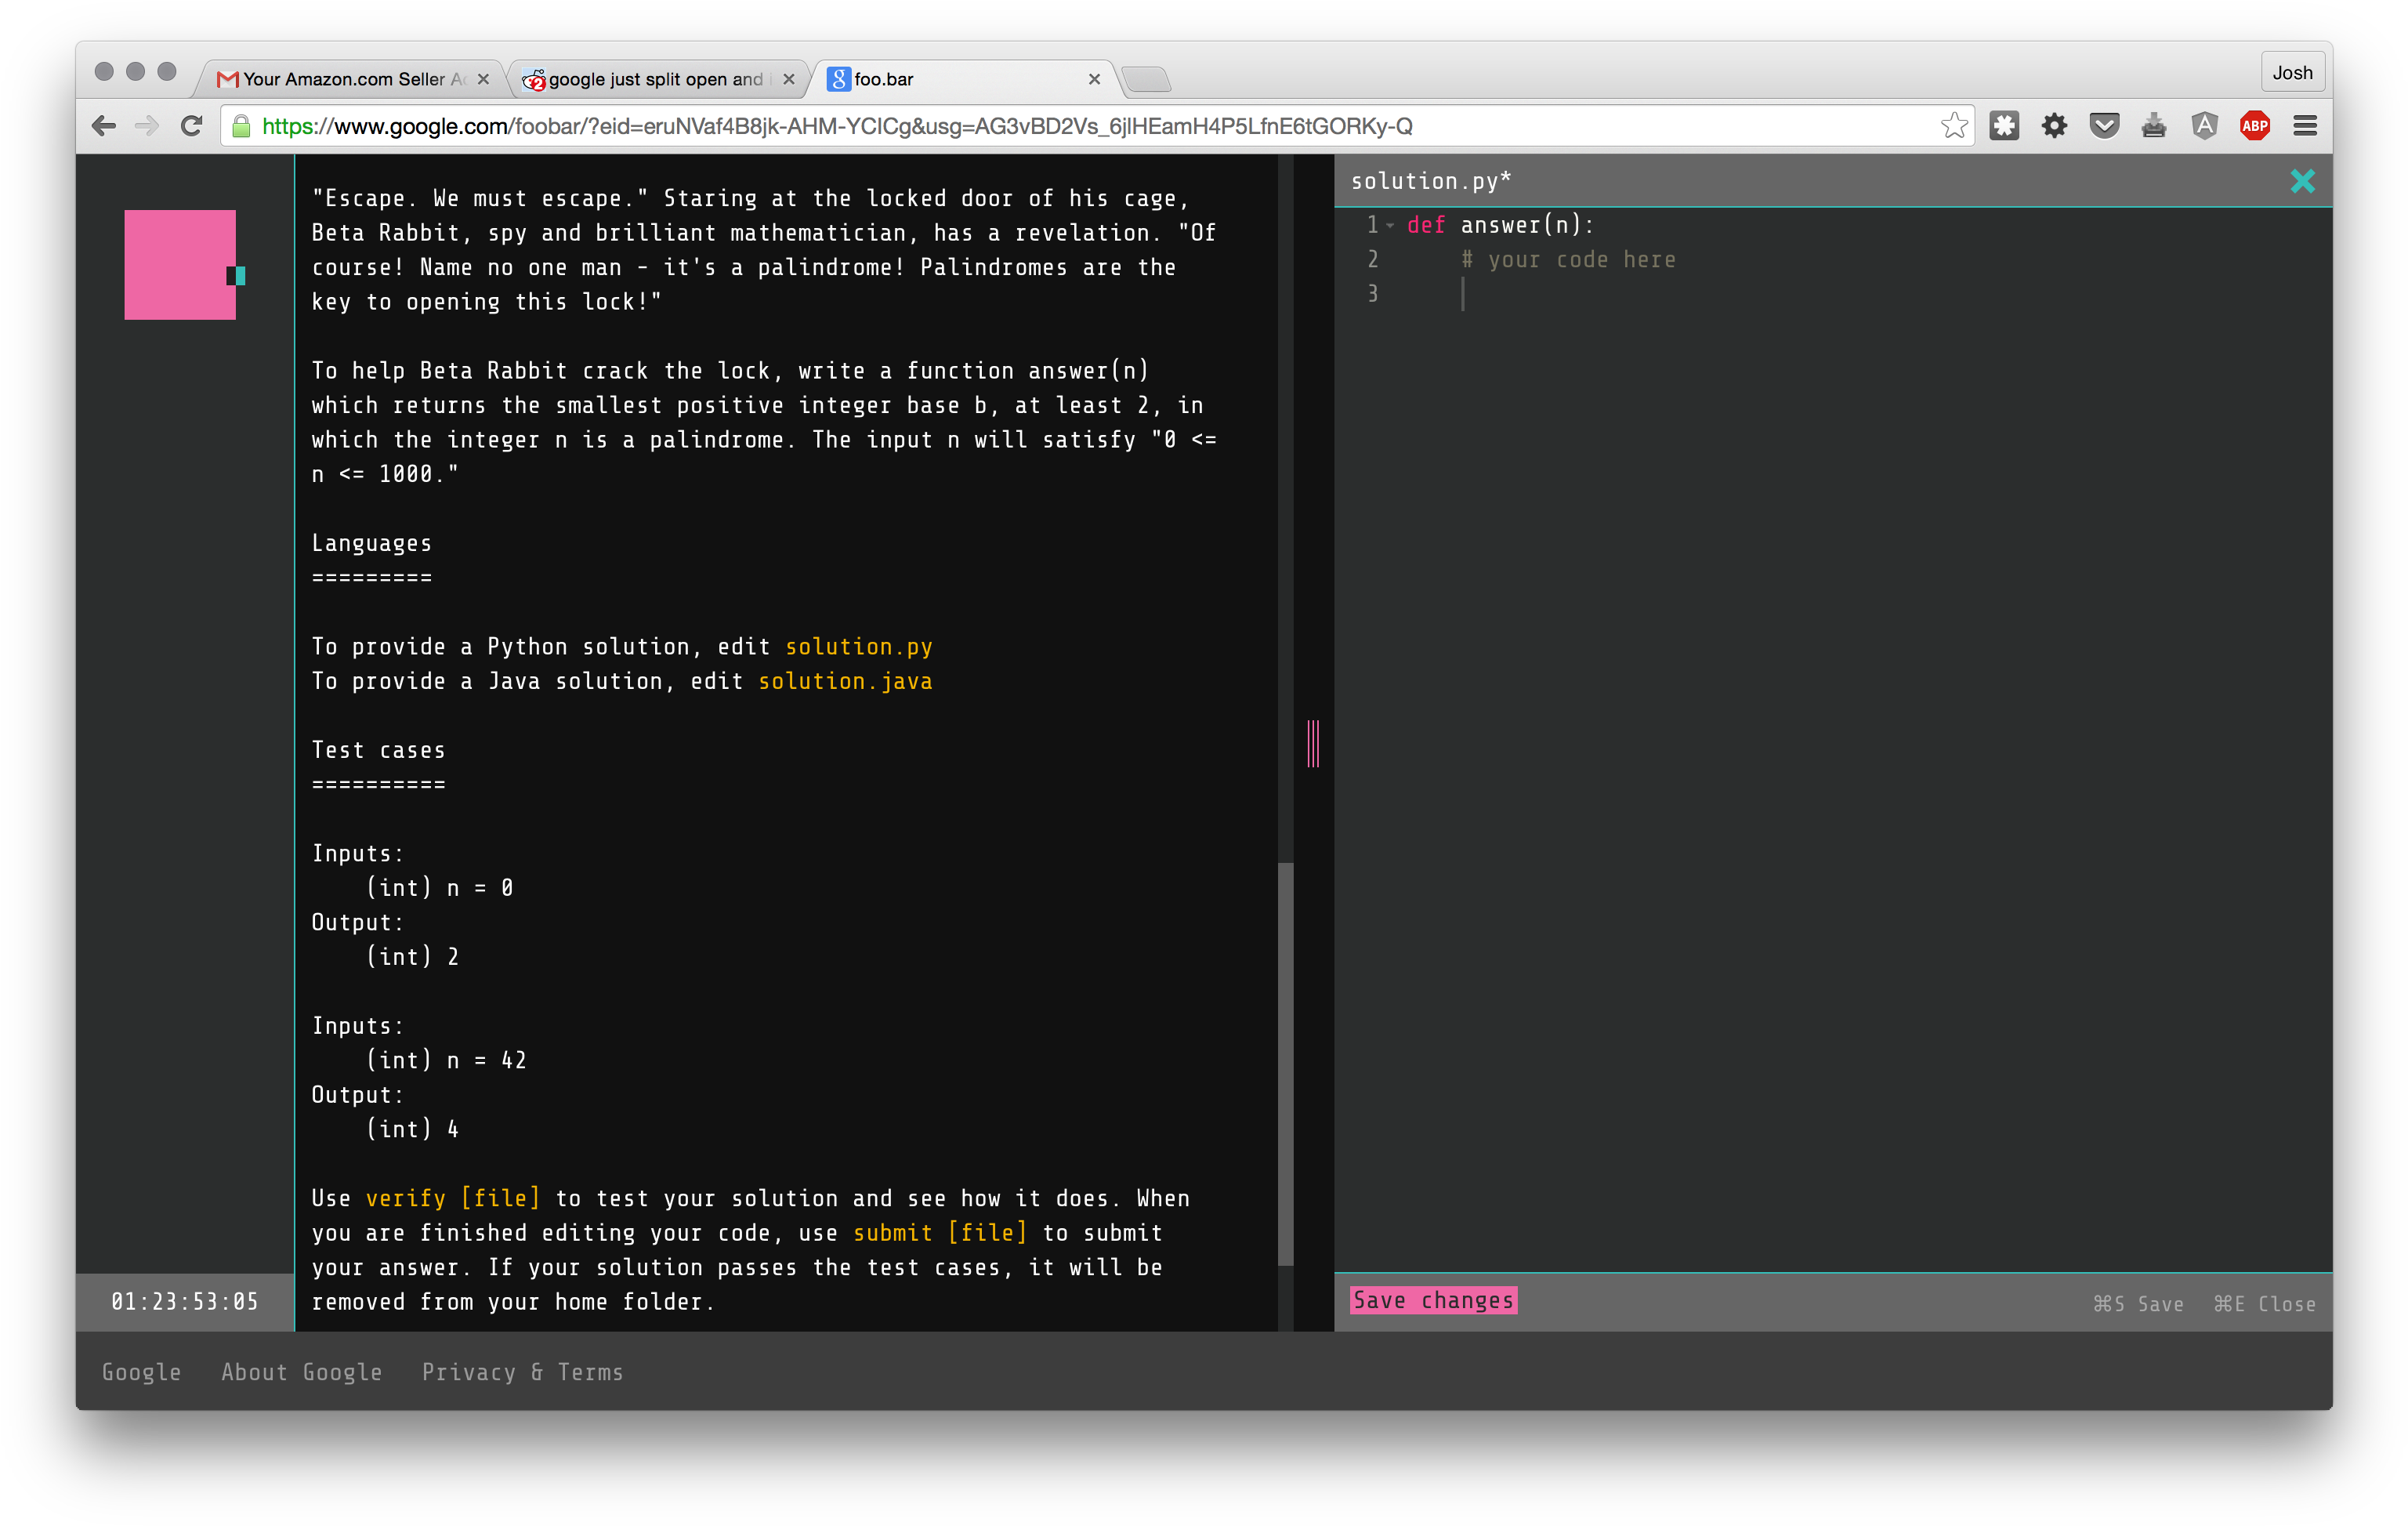Click the browser forward arrow

coord(147,126)
